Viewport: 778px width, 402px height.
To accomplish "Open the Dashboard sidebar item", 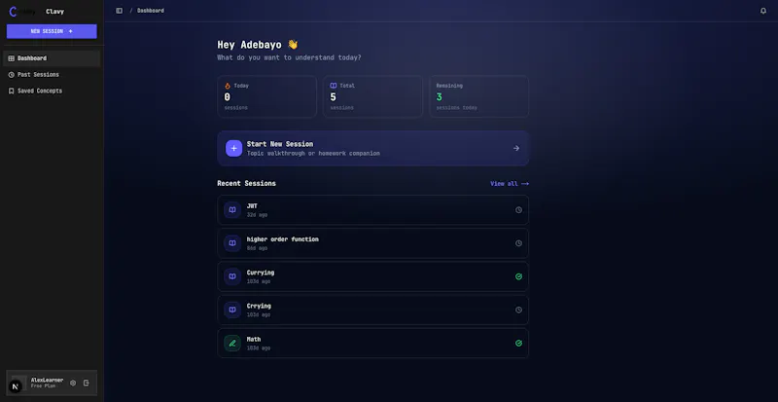I will (52, 58).
